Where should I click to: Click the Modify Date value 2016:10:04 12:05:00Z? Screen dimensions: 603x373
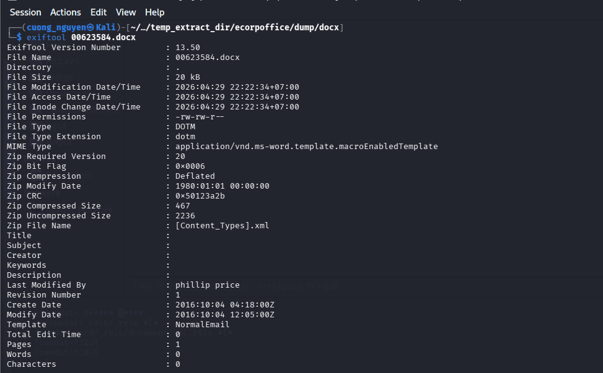224,315
